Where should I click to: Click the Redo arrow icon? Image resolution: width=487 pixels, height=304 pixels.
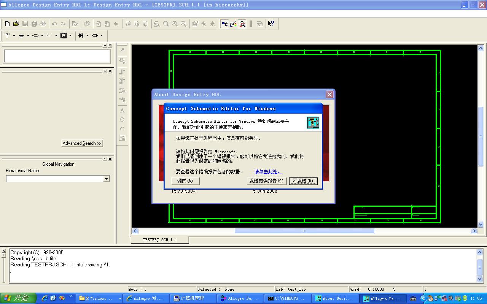63,24
